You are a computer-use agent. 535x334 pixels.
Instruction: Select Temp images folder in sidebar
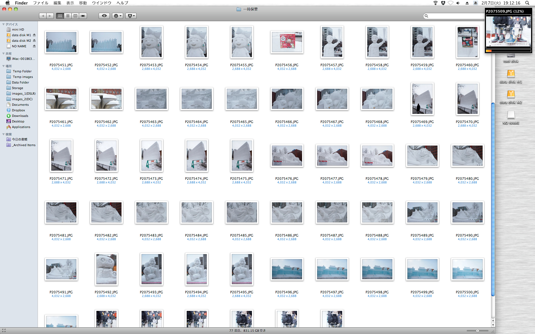coord(23,77)
